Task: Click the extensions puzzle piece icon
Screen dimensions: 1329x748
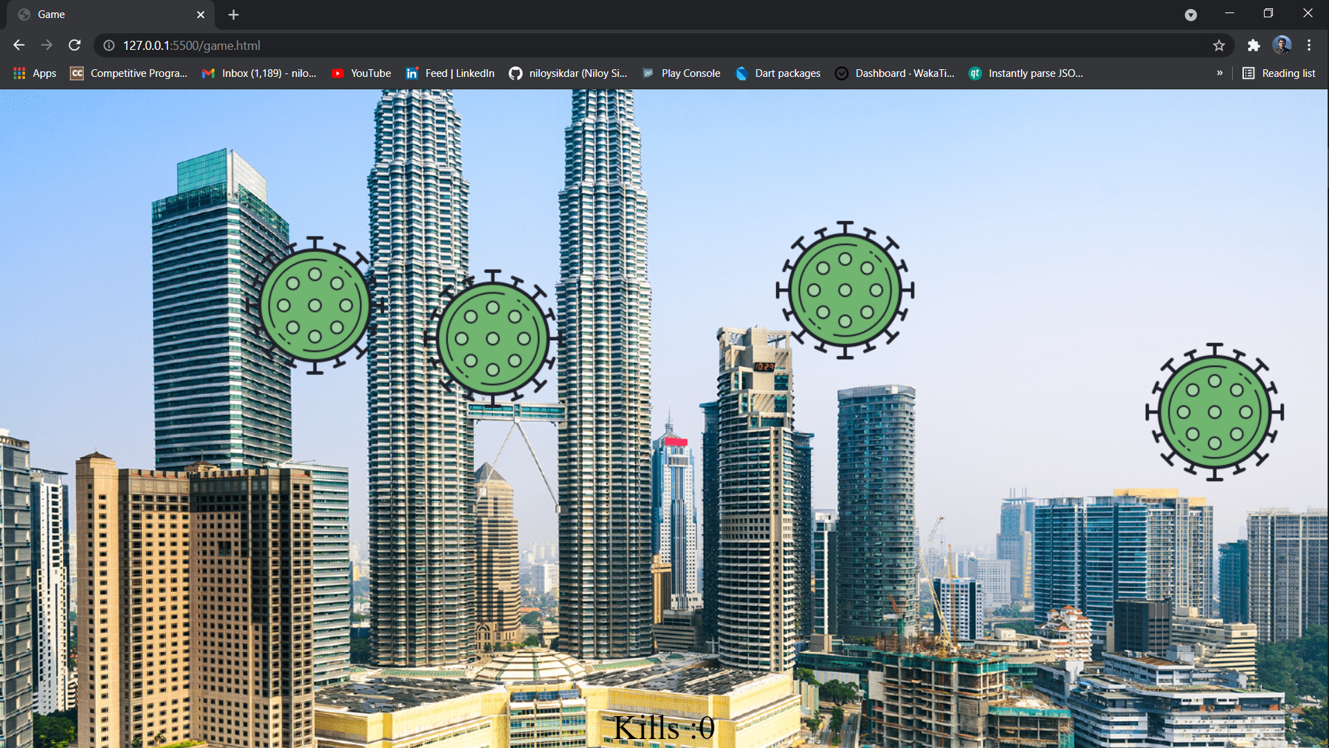Action: pos(1254,46)
